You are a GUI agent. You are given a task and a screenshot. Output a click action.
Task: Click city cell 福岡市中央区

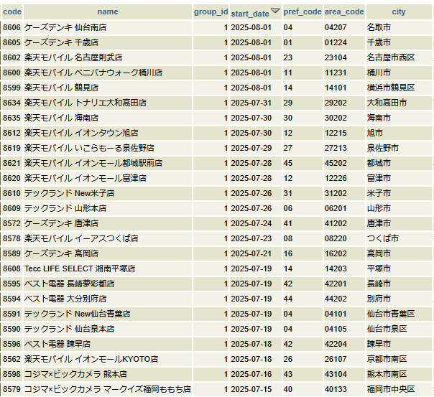point(399,389)
